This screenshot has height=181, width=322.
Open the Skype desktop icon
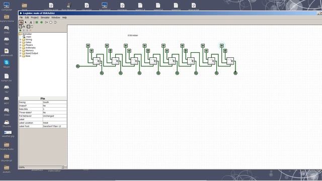[7, 64]
